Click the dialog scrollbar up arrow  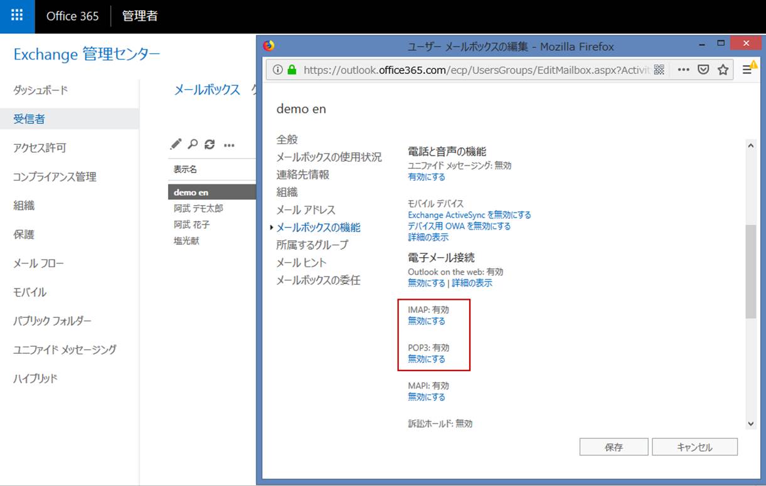[751, 145]
